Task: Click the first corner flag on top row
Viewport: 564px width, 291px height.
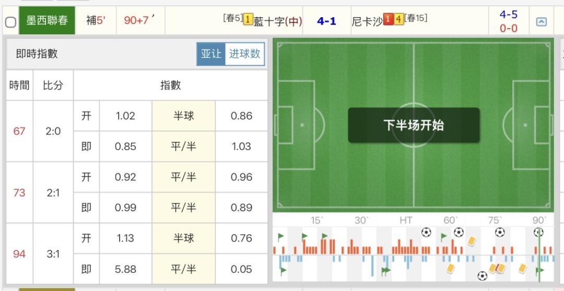Action: pos(281,237)
